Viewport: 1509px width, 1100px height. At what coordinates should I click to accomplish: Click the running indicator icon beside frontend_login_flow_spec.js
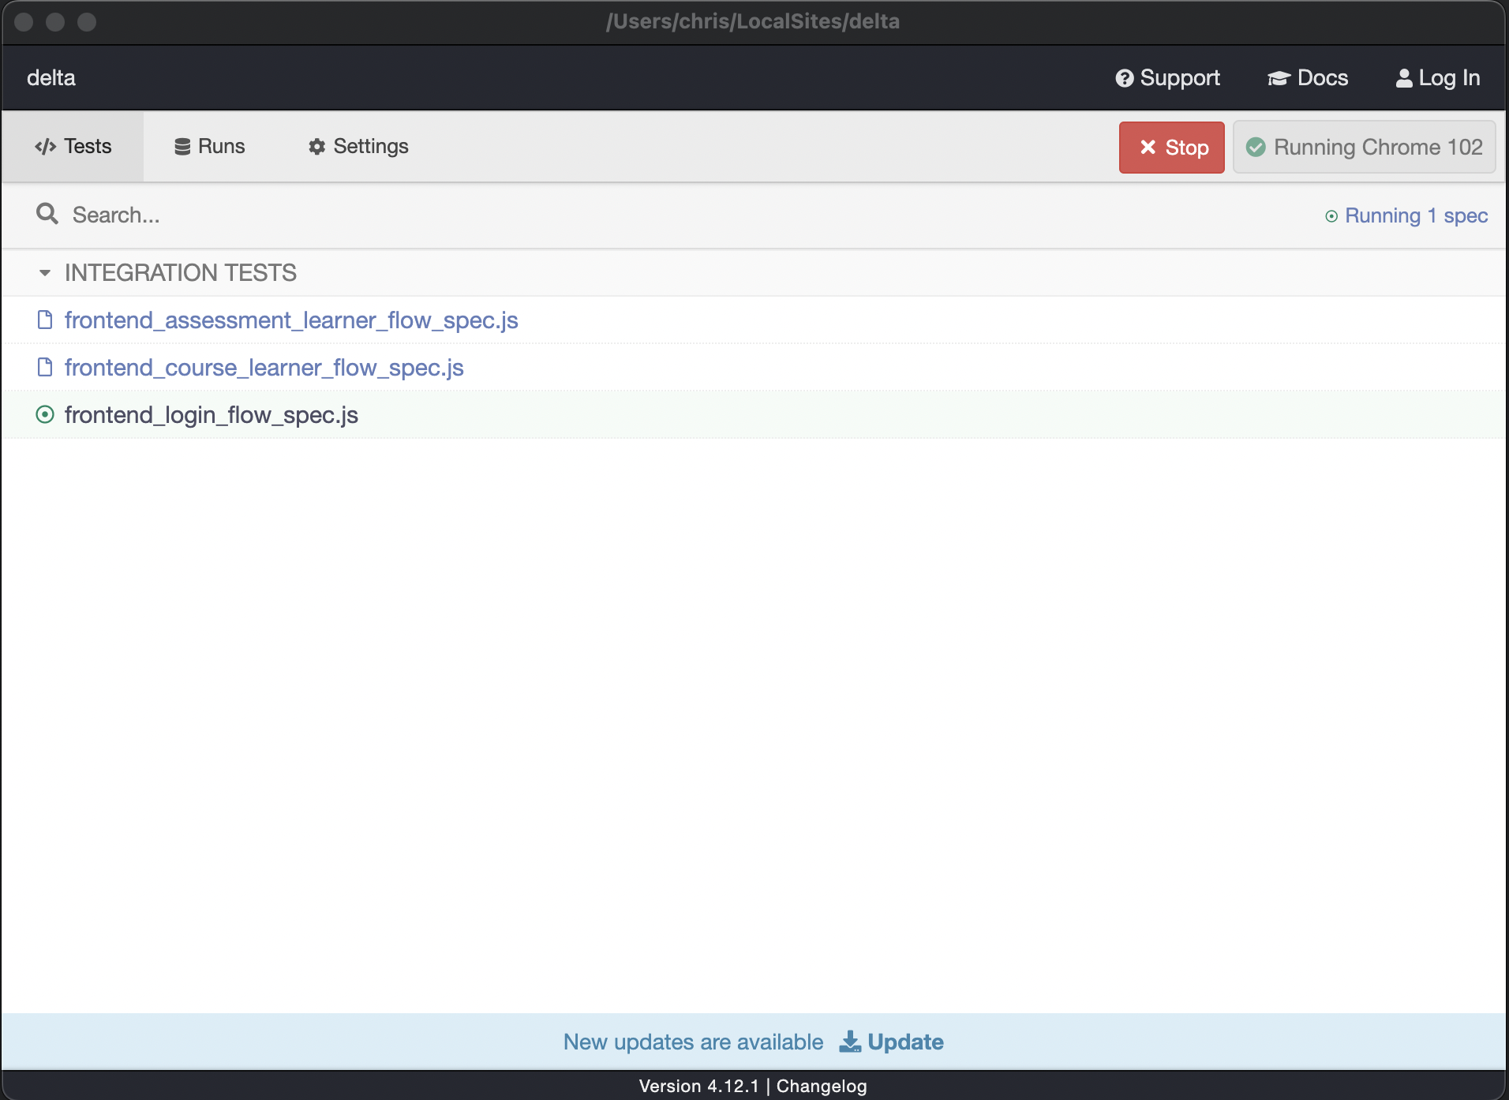pos(45,414)
